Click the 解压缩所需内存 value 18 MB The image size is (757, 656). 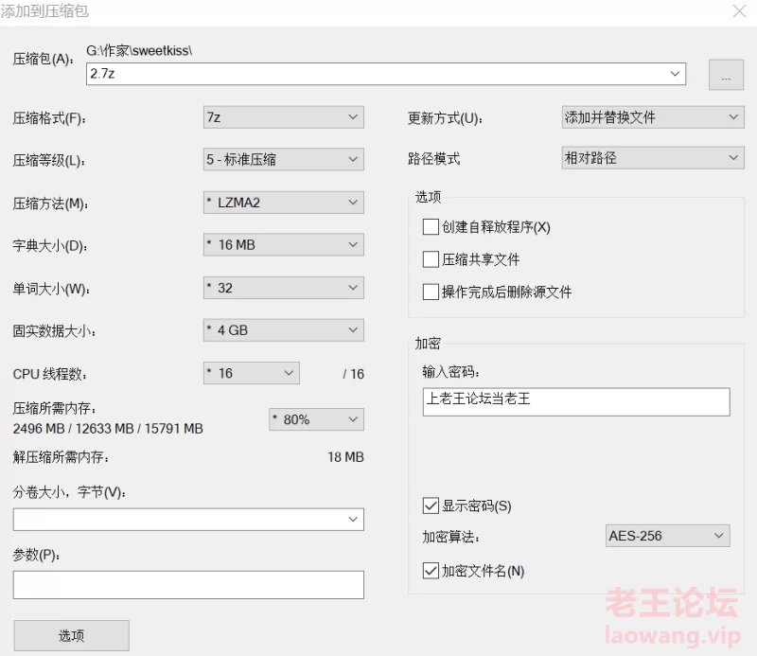tap(345, 457)
